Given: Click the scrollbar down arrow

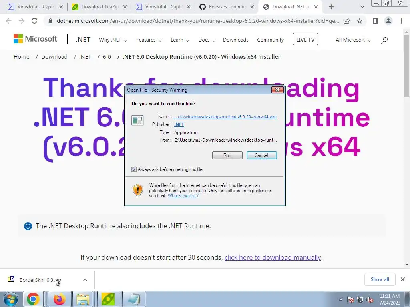Looking at the screenshot, I should (406, 264).
